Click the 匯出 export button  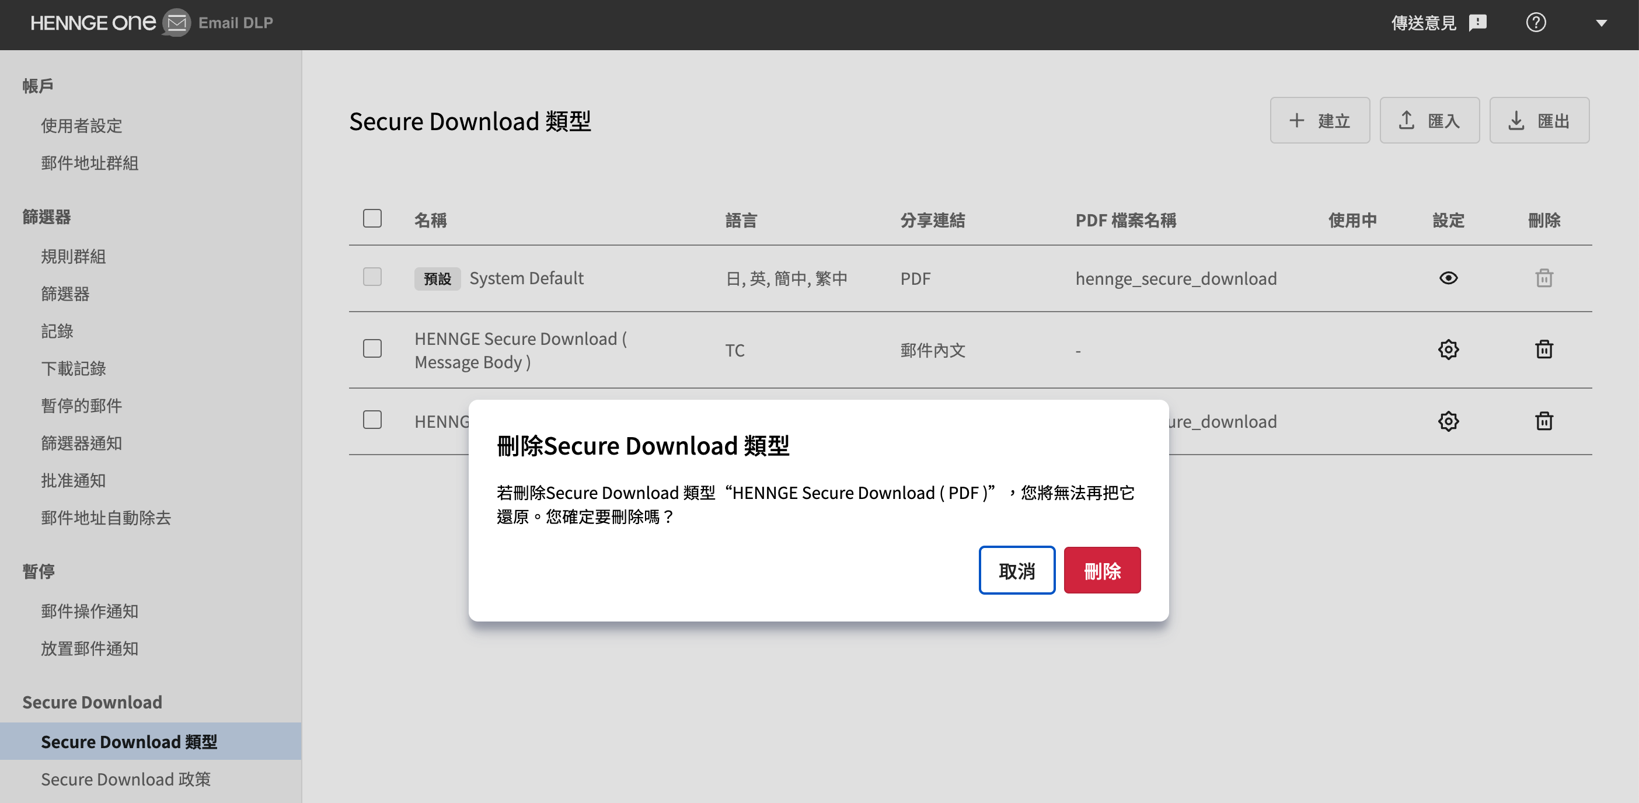click(1539, 120)
